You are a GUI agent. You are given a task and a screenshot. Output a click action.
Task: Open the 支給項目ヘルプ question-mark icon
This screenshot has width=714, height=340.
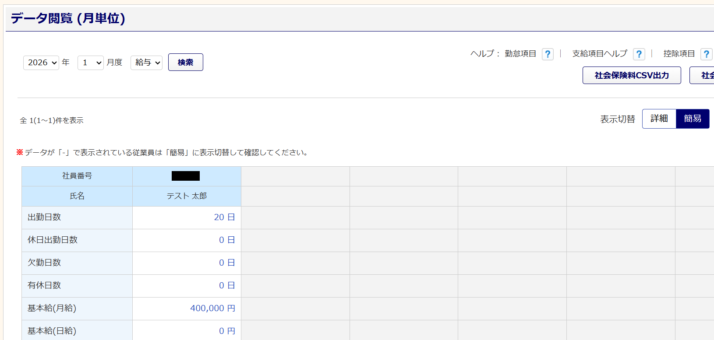[639, 54]
